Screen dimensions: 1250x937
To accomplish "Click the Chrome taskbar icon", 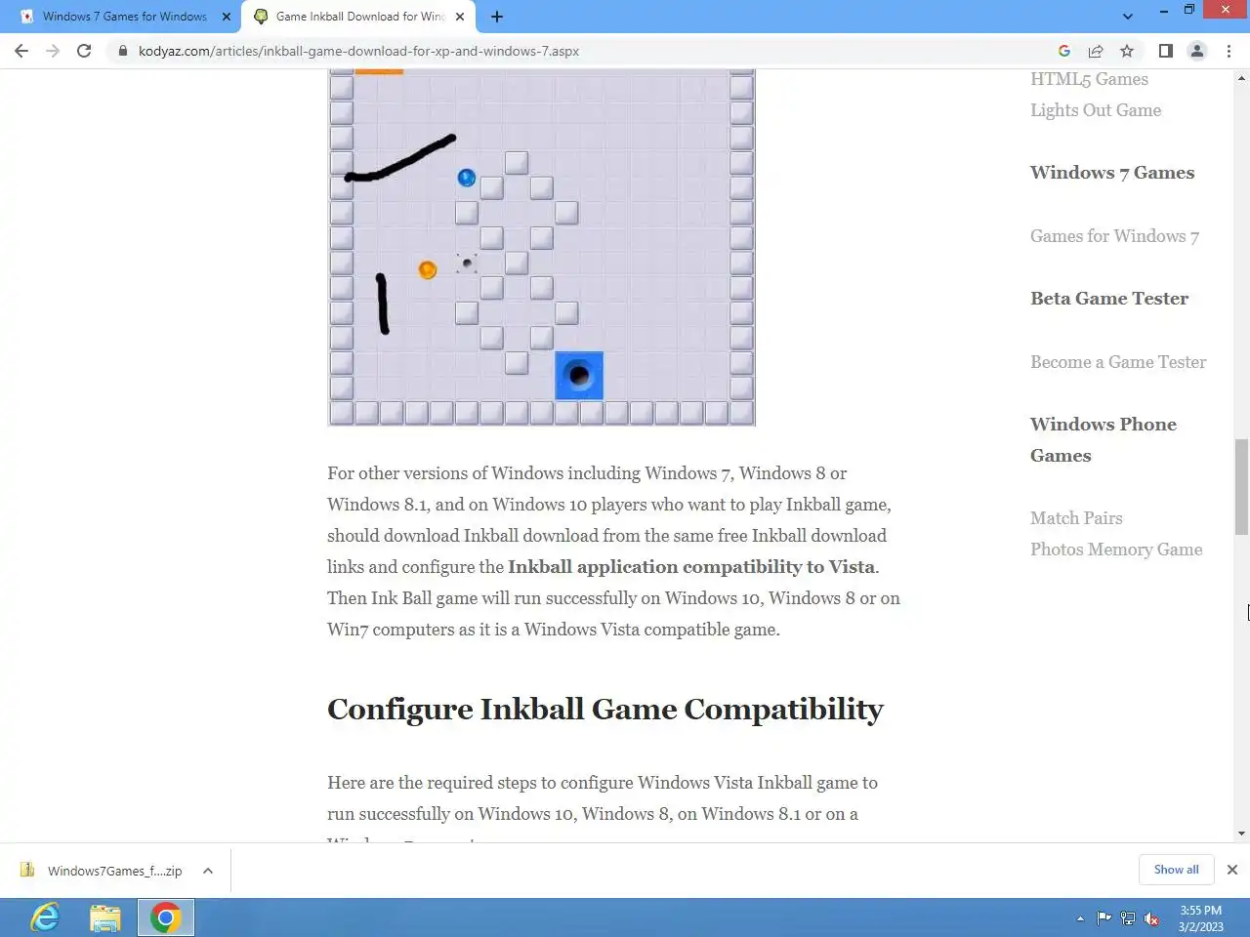I will pos(166,917).
